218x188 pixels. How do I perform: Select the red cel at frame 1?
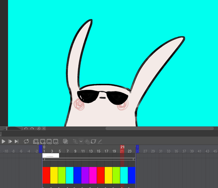pos(46,175)
